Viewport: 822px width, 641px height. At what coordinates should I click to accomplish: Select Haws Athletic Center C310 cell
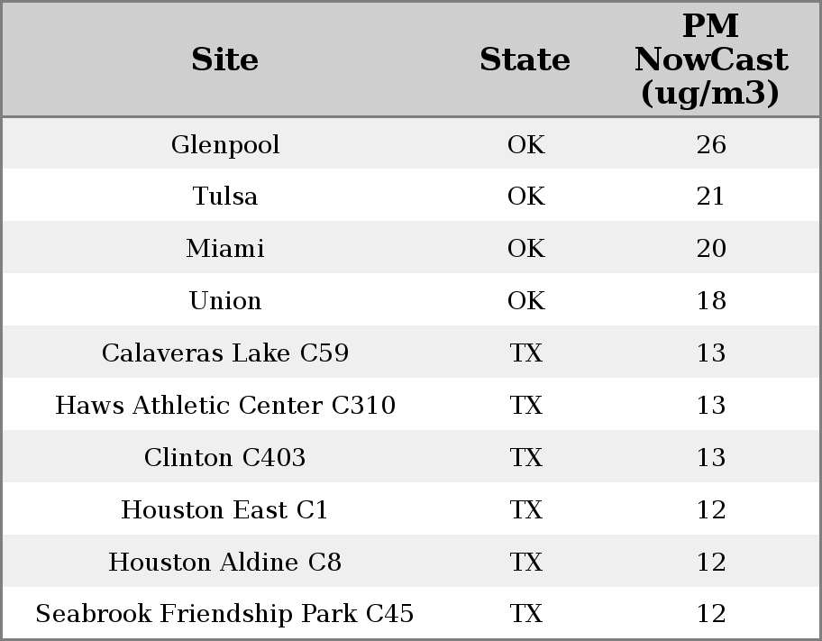point(225,405)
